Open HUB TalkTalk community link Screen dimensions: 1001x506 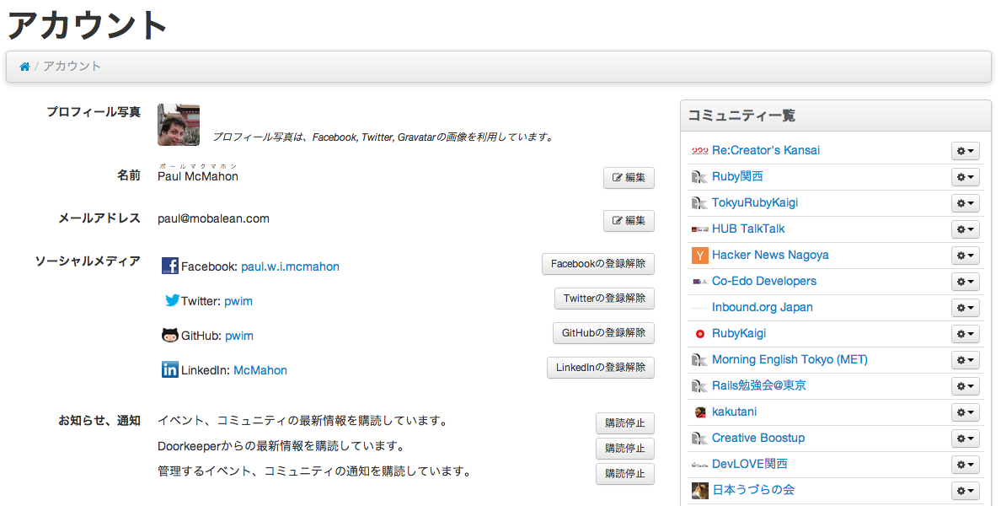click(x=748, y=229)
